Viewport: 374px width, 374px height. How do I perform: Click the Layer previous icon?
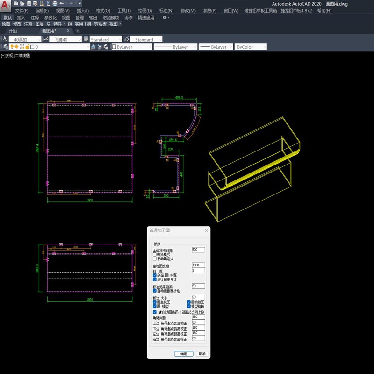(100, 47)
